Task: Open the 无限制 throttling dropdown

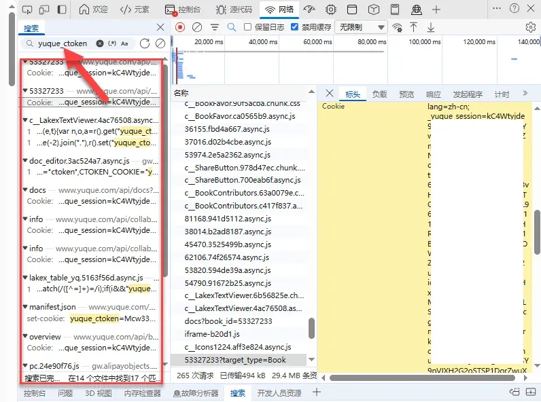Action: coord(360,27)
